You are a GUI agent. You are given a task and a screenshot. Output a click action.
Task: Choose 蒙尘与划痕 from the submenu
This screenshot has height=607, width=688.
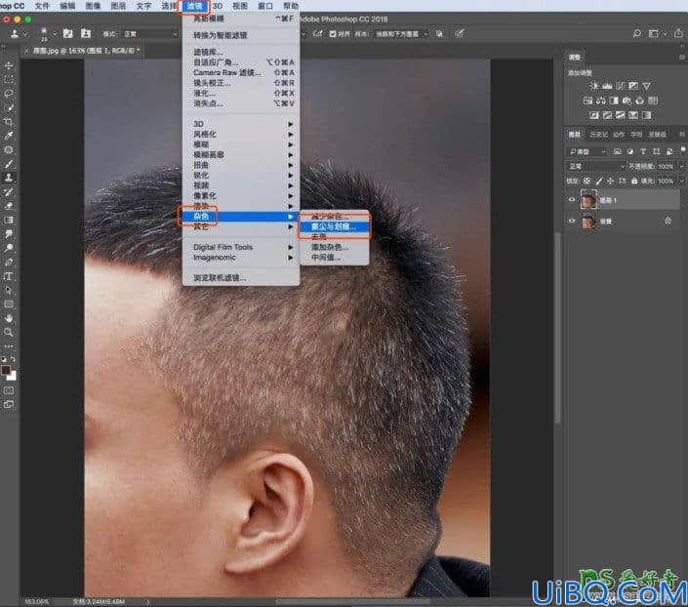click(x=334, y=227)
